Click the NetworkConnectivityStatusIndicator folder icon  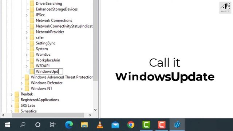click(x=32, y=26)
